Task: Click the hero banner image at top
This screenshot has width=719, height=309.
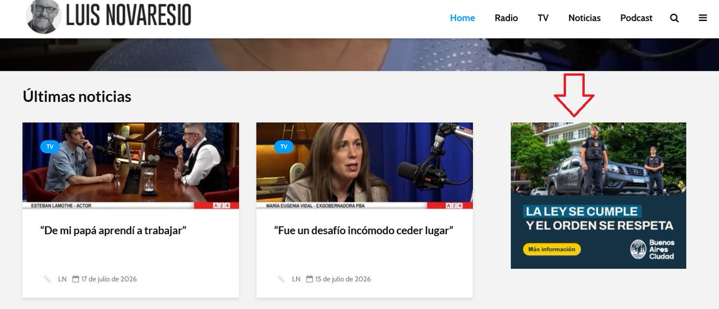Action: 359,54
